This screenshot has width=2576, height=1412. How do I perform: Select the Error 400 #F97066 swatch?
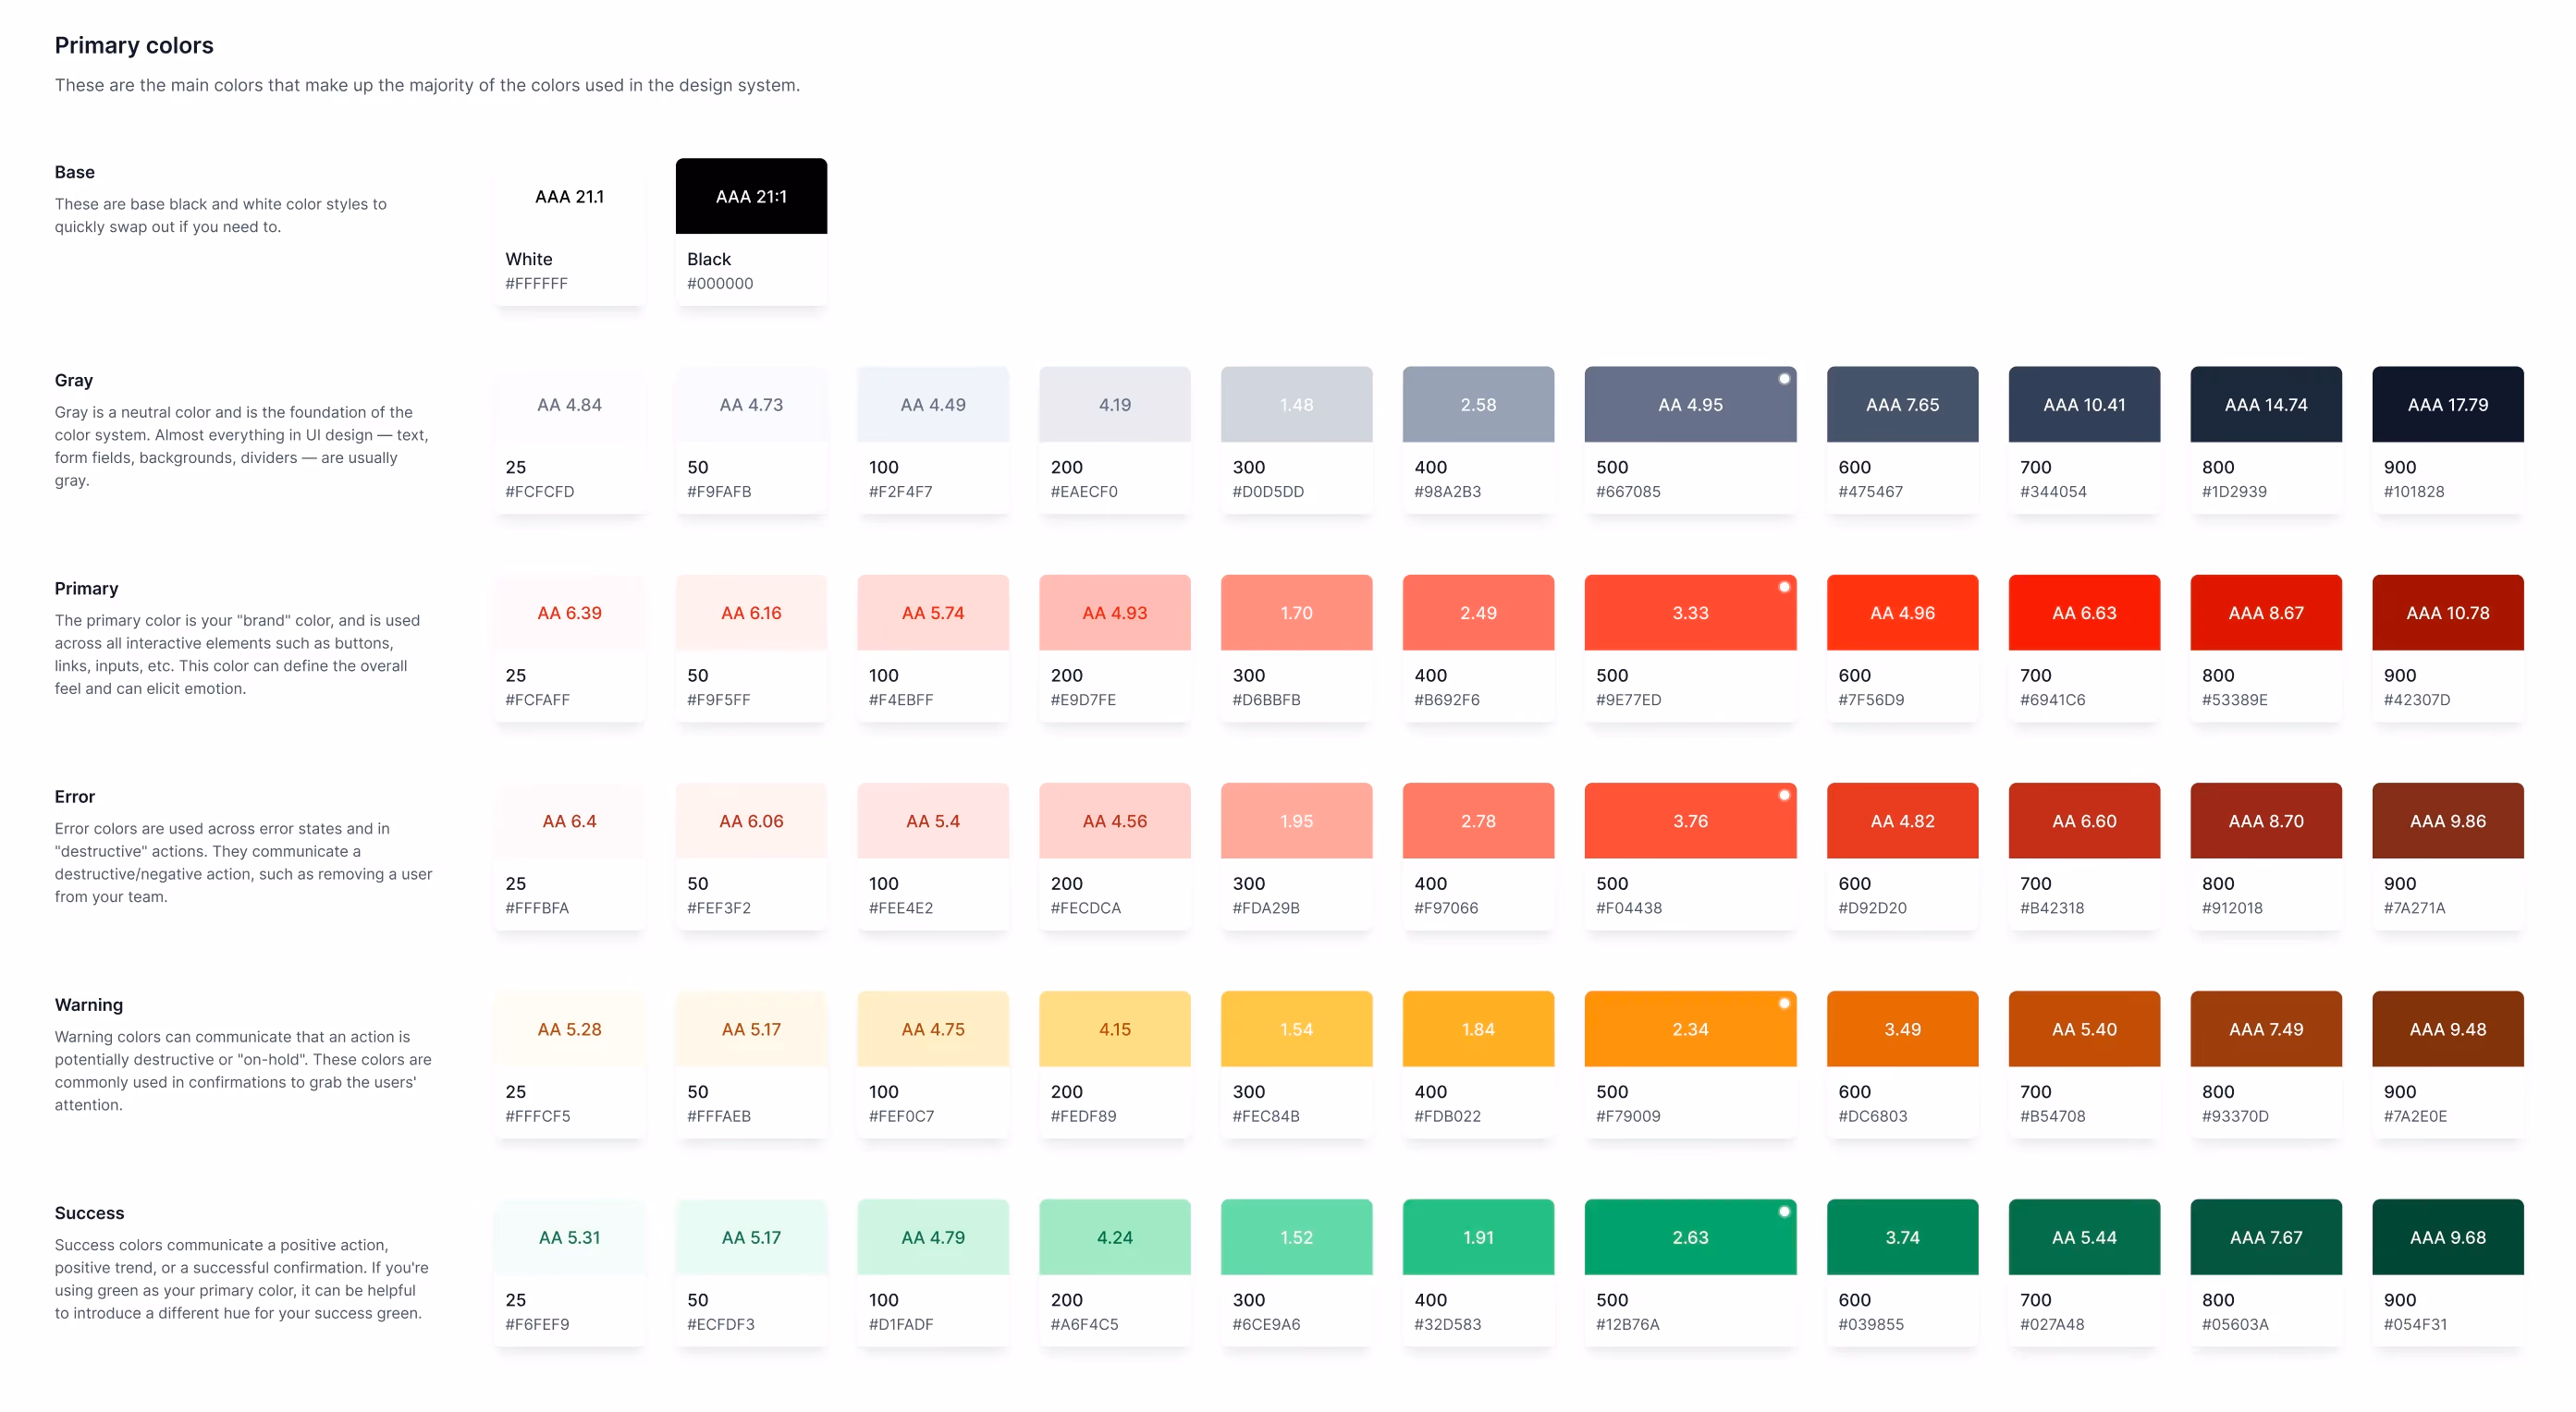click(1478, 820)
